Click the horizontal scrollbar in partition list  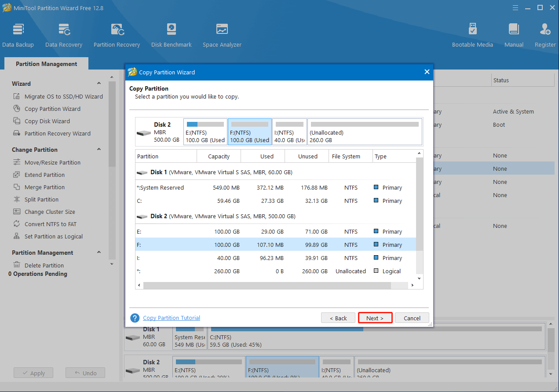[x=267, y=286]
